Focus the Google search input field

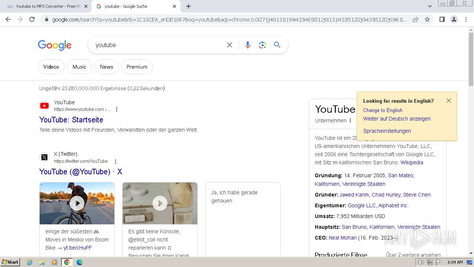159,45
